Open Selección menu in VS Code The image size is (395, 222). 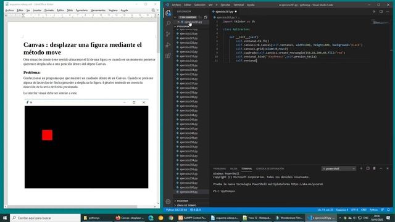click(x=199, y=5)
